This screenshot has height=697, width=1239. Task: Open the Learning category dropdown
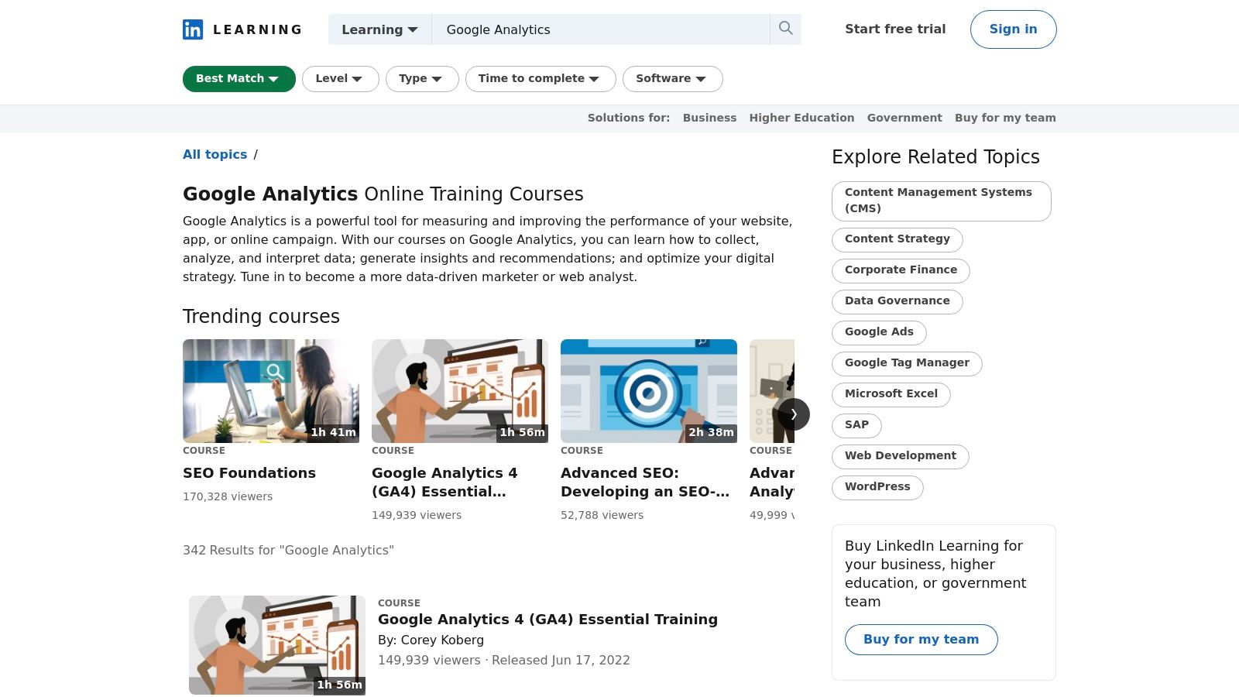[x=379, y=29]
